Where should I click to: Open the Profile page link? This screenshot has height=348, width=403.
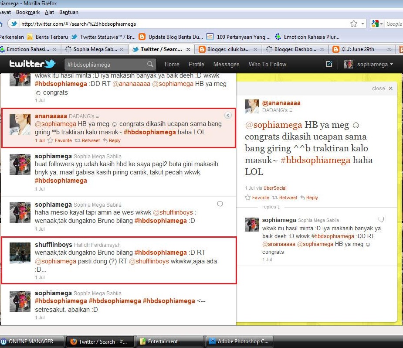point(196,64)
